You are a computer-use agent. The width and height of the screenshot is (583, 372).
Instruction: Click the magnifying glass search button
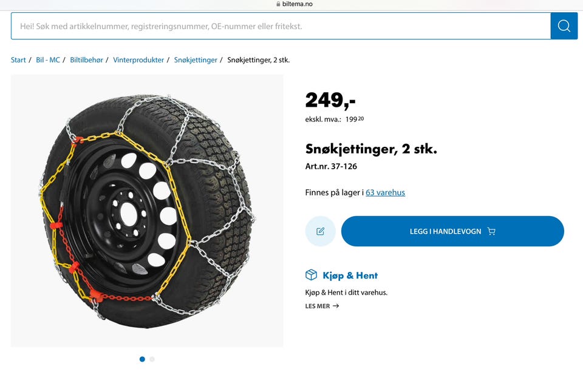[564, 26]
